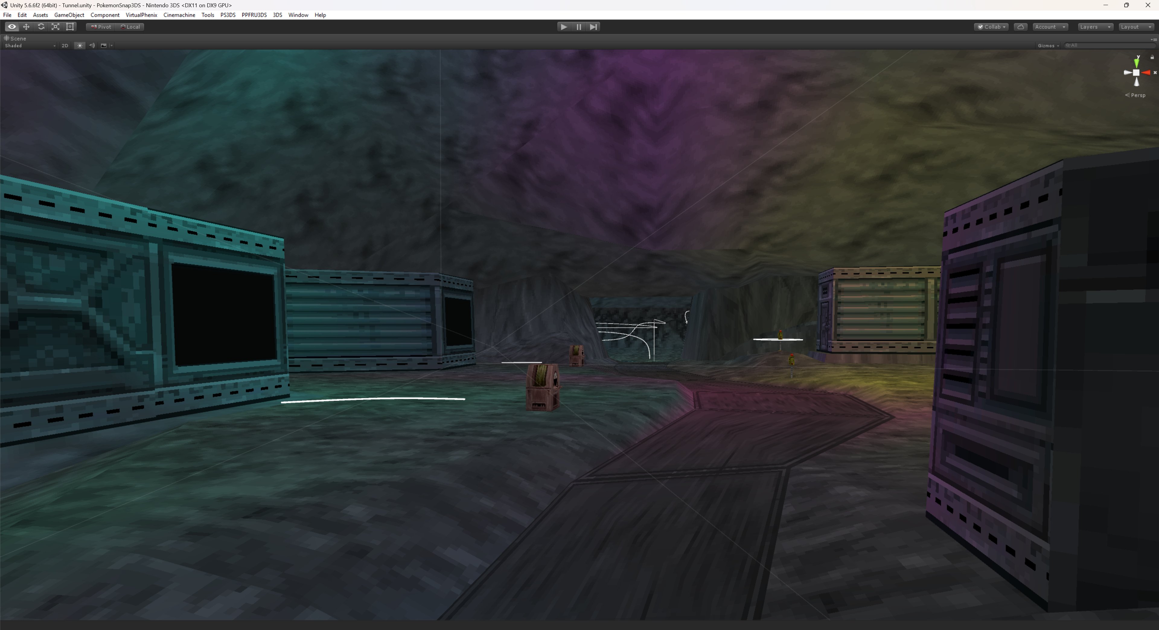Viewport: 1159px width, 630px height.
Task: Toggle Persp projection label
Action: pyautogui.click(x=1135, y=95)
